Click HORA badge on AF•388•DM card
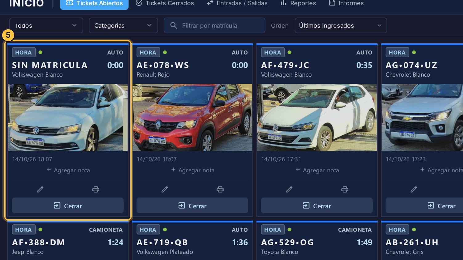463x260 pixels. point(24,230)
